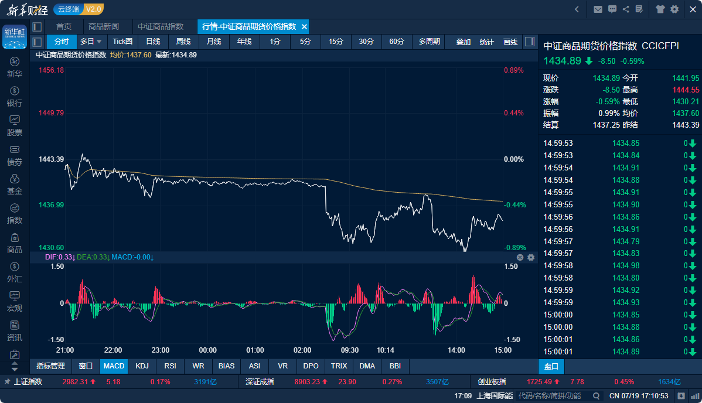Open the mail envelope icon in title bar
702x403 pixels.
coord(598,9)
